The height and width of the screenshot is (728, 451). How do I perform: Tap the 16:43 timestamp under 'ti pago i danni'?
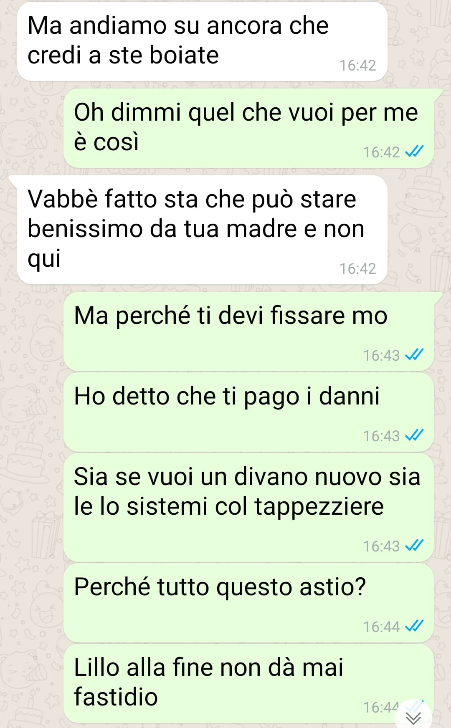tap(381, 436)
